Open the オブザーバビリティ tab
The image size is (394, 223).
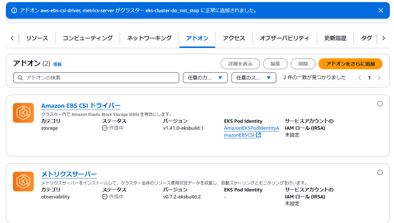(x=284, y=38)
